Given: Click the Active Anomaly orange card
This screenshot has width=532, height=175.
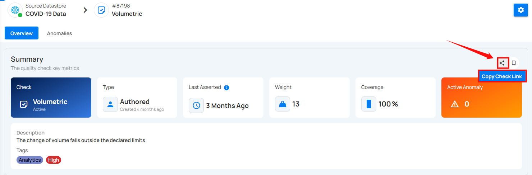Looking at the screenshot, I should pyautogui.click(x=482, y=98).
